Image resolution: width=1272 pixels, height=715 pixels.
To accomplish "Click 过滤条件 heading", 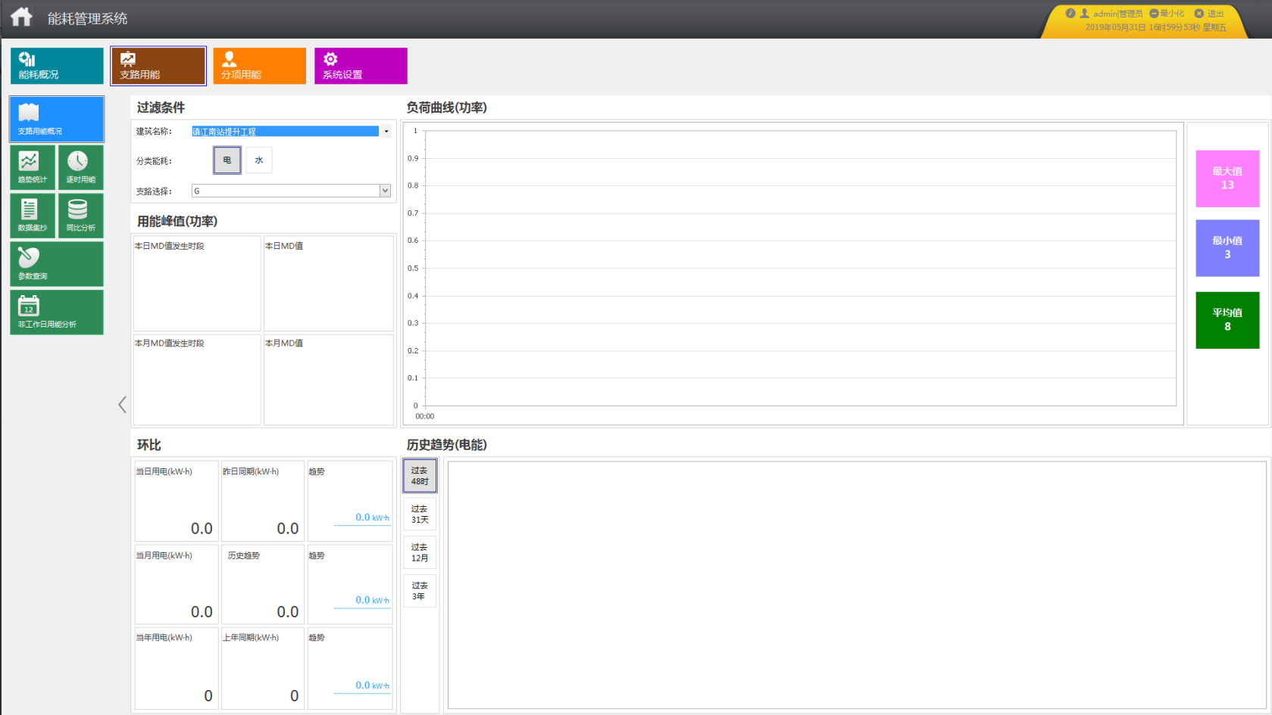I will [161, 107].
